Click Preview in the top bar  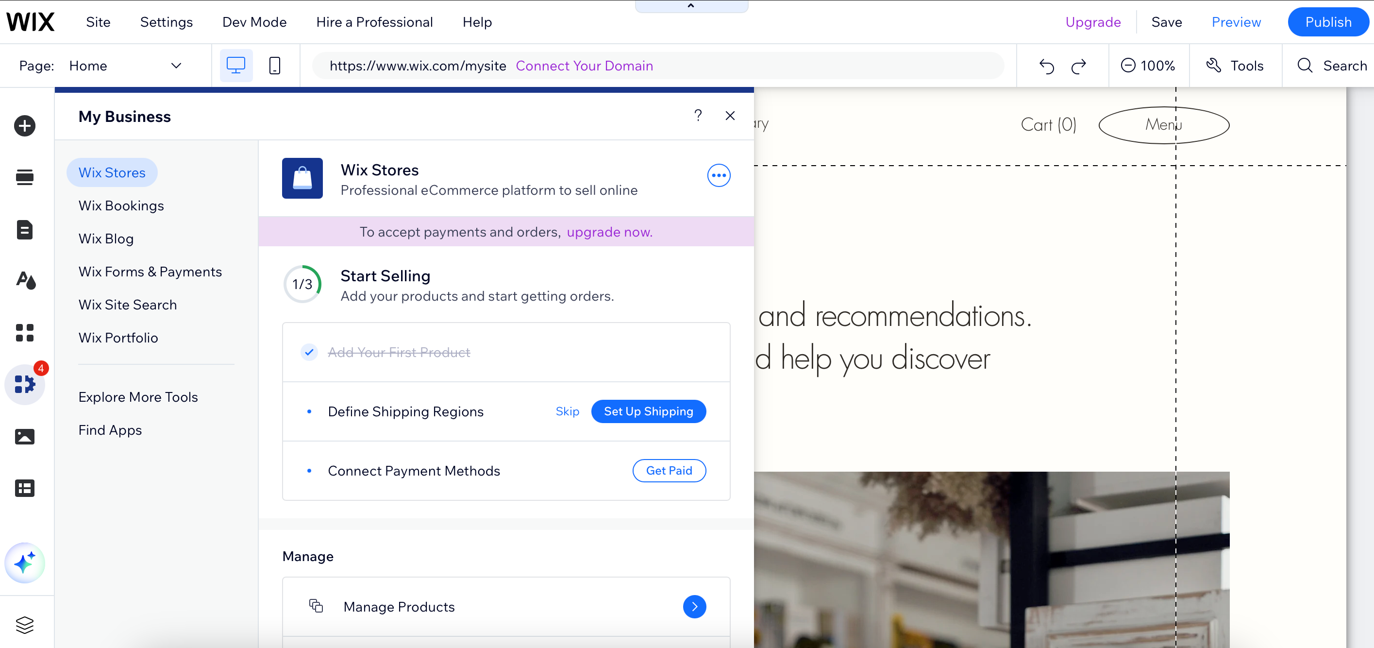[x=1236, y=22]
